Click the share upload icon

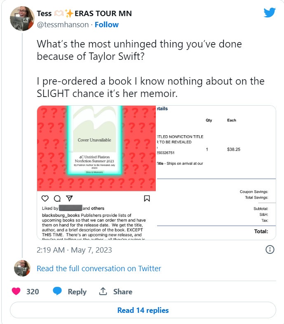(x=103, y=291)
